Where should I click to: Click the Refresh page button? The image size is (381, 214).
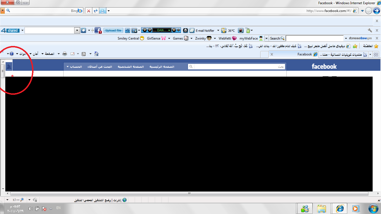click(95, 11)
